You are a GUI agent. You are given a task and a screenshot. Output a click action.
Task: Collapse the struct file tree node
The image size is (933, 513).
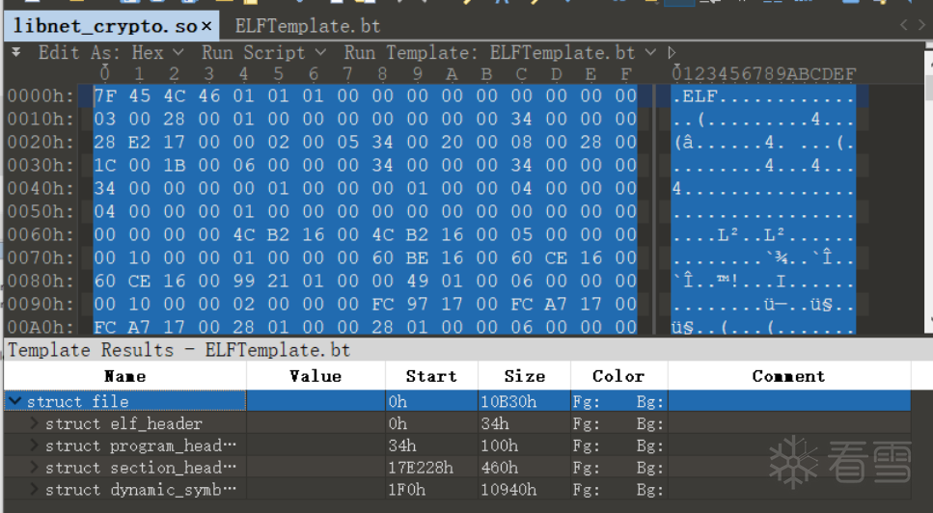(x=15, y=401)
